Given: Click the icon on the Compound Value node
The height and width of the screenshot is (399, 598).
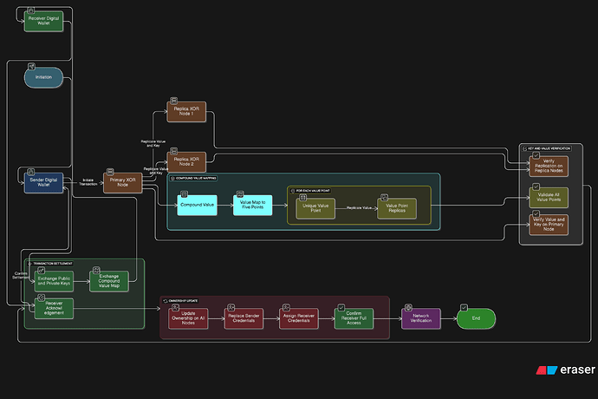Looking at the screenshot, I should (x=184, y=194).
